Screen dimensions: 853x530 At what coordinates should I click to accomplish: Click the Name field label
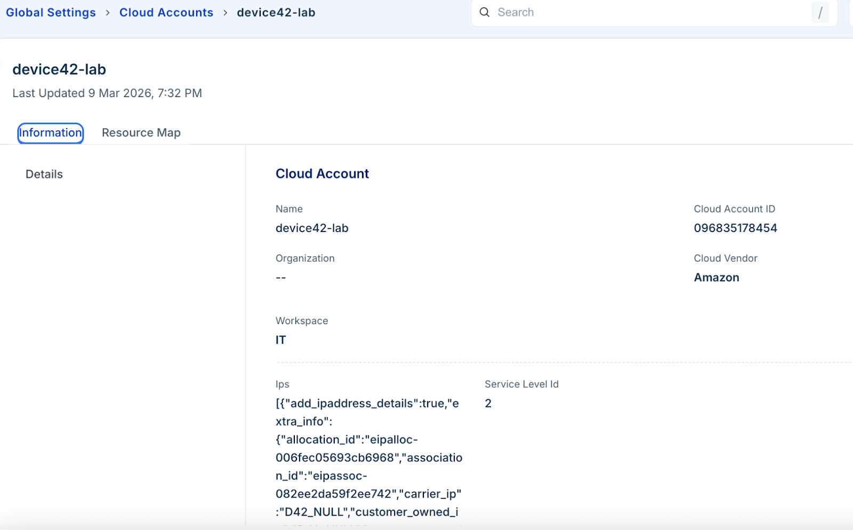[289, 209]
